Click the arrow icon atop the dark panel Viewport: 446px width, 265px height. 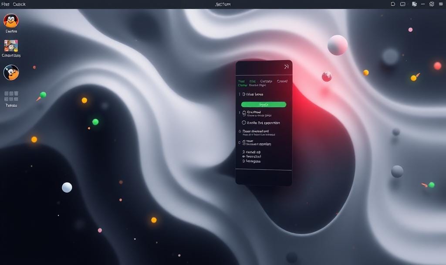pos(286,66)
